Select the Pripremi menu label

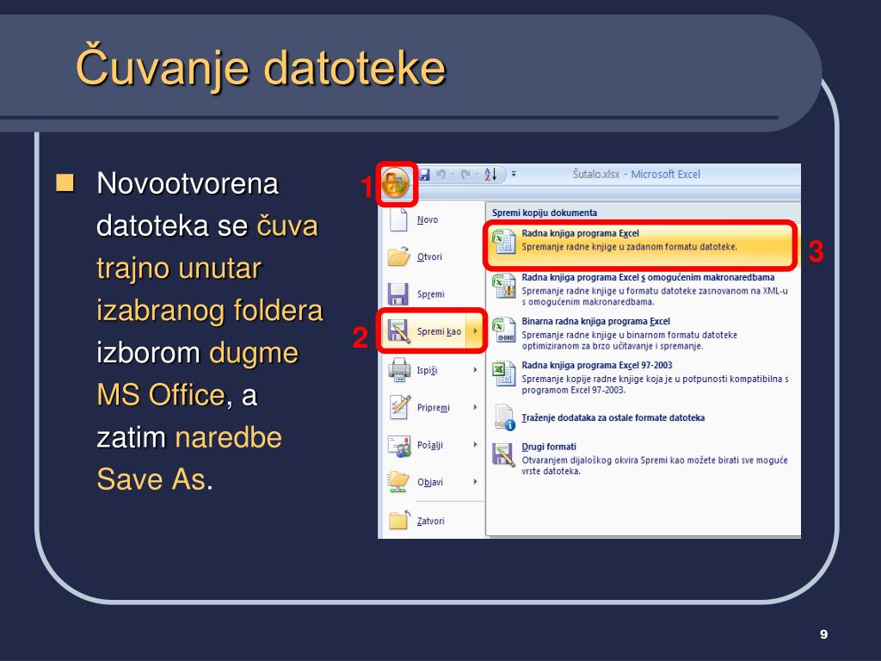point(434,407)
